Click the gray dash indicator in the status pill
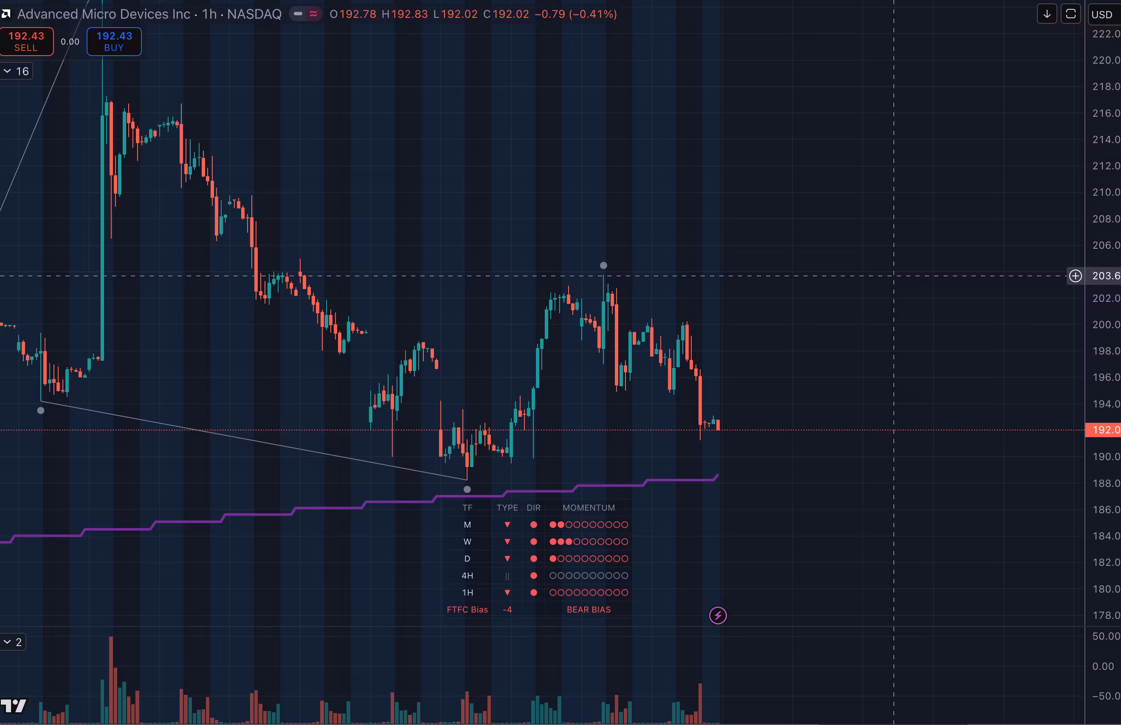1121x725 pixels. tap(298, 14)
